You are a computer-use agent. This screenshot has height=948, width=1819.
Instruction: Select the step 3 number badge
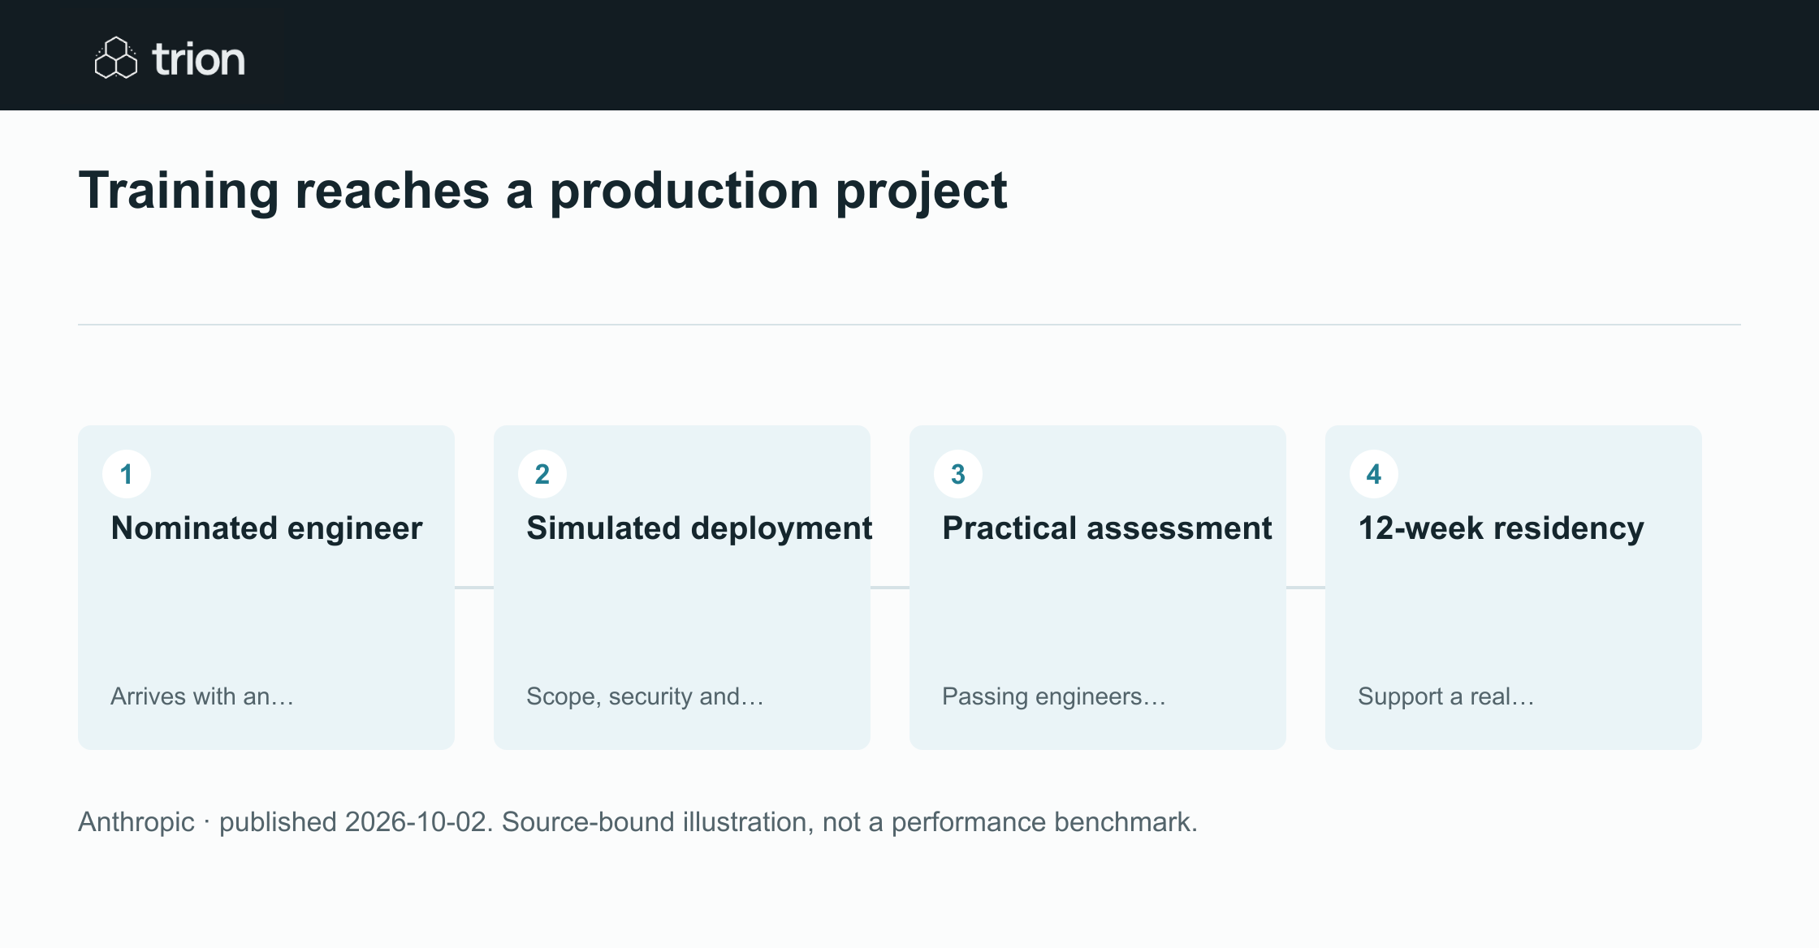coord(958,474)
